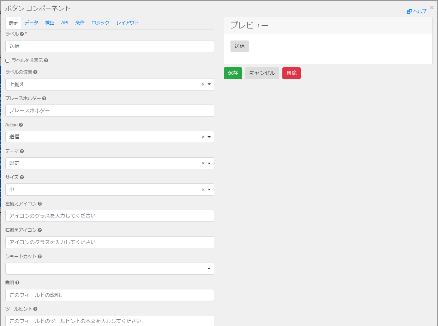Click the 左揃えアイコン input field
The height and width of the screenshot is (326, 438).
coord(109,216)
